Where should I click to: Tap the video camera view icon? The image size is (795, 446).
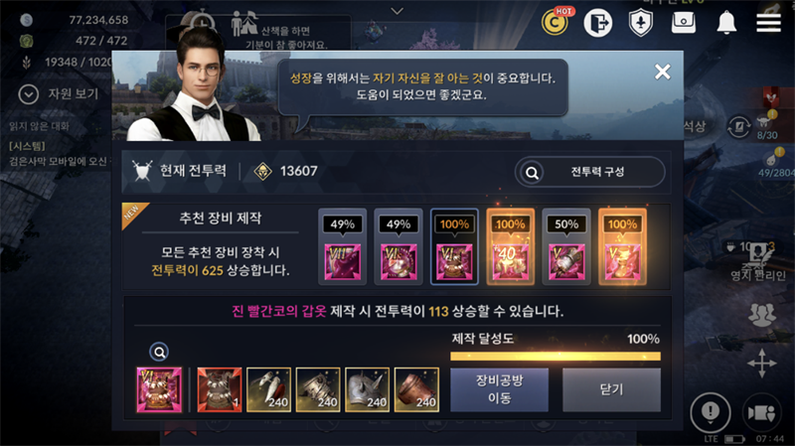click(x=761, y=413)
